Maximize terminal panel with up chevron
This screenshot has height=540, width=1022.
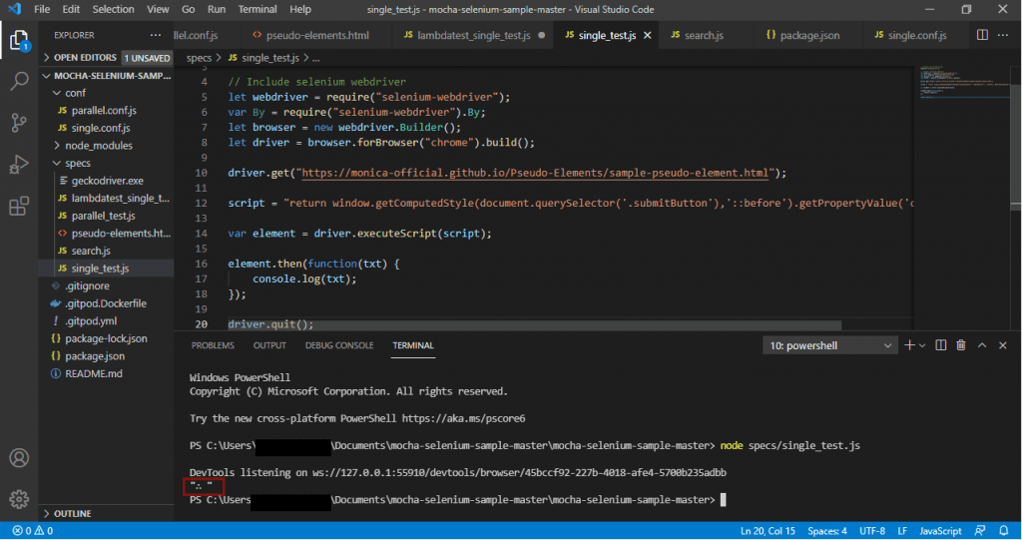(x=982, y=345)
